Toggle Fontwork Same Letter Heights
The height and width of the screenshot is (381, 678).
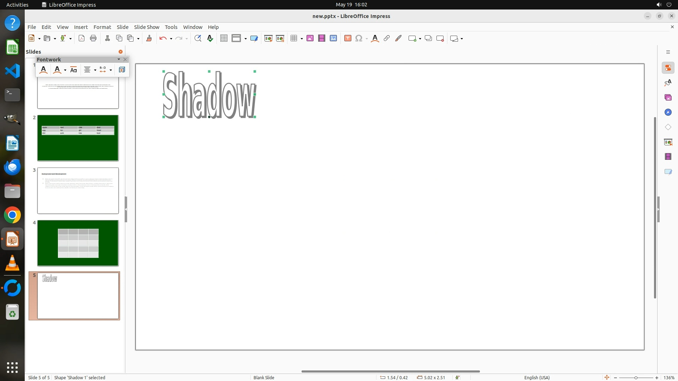73,70
